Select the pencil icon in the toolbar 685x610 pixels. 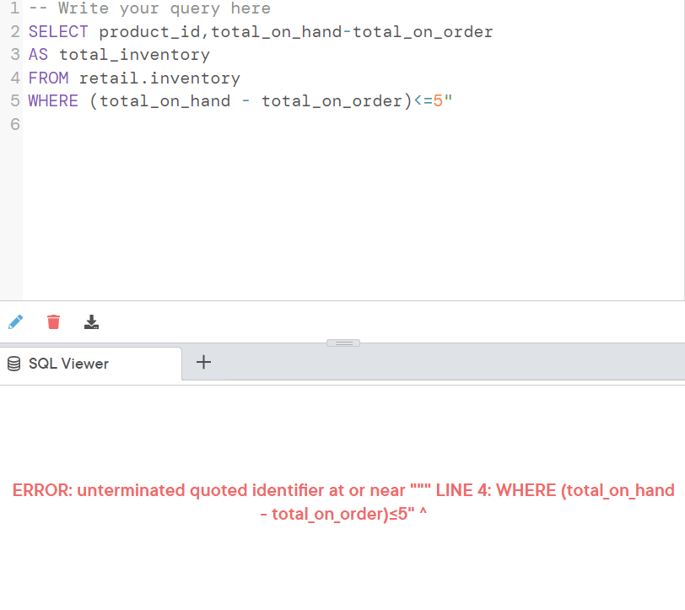(15, 321)
